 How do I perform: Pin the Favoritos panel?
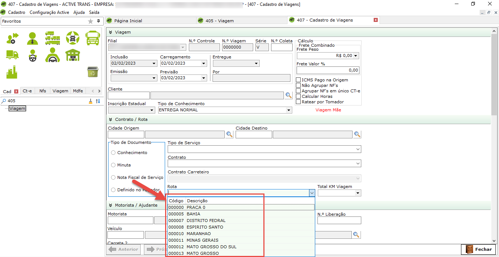coord(98,21)
